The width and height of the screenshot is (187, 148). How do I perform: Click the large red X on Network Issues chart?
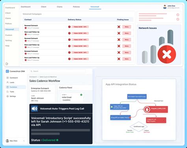click(167, 54)
